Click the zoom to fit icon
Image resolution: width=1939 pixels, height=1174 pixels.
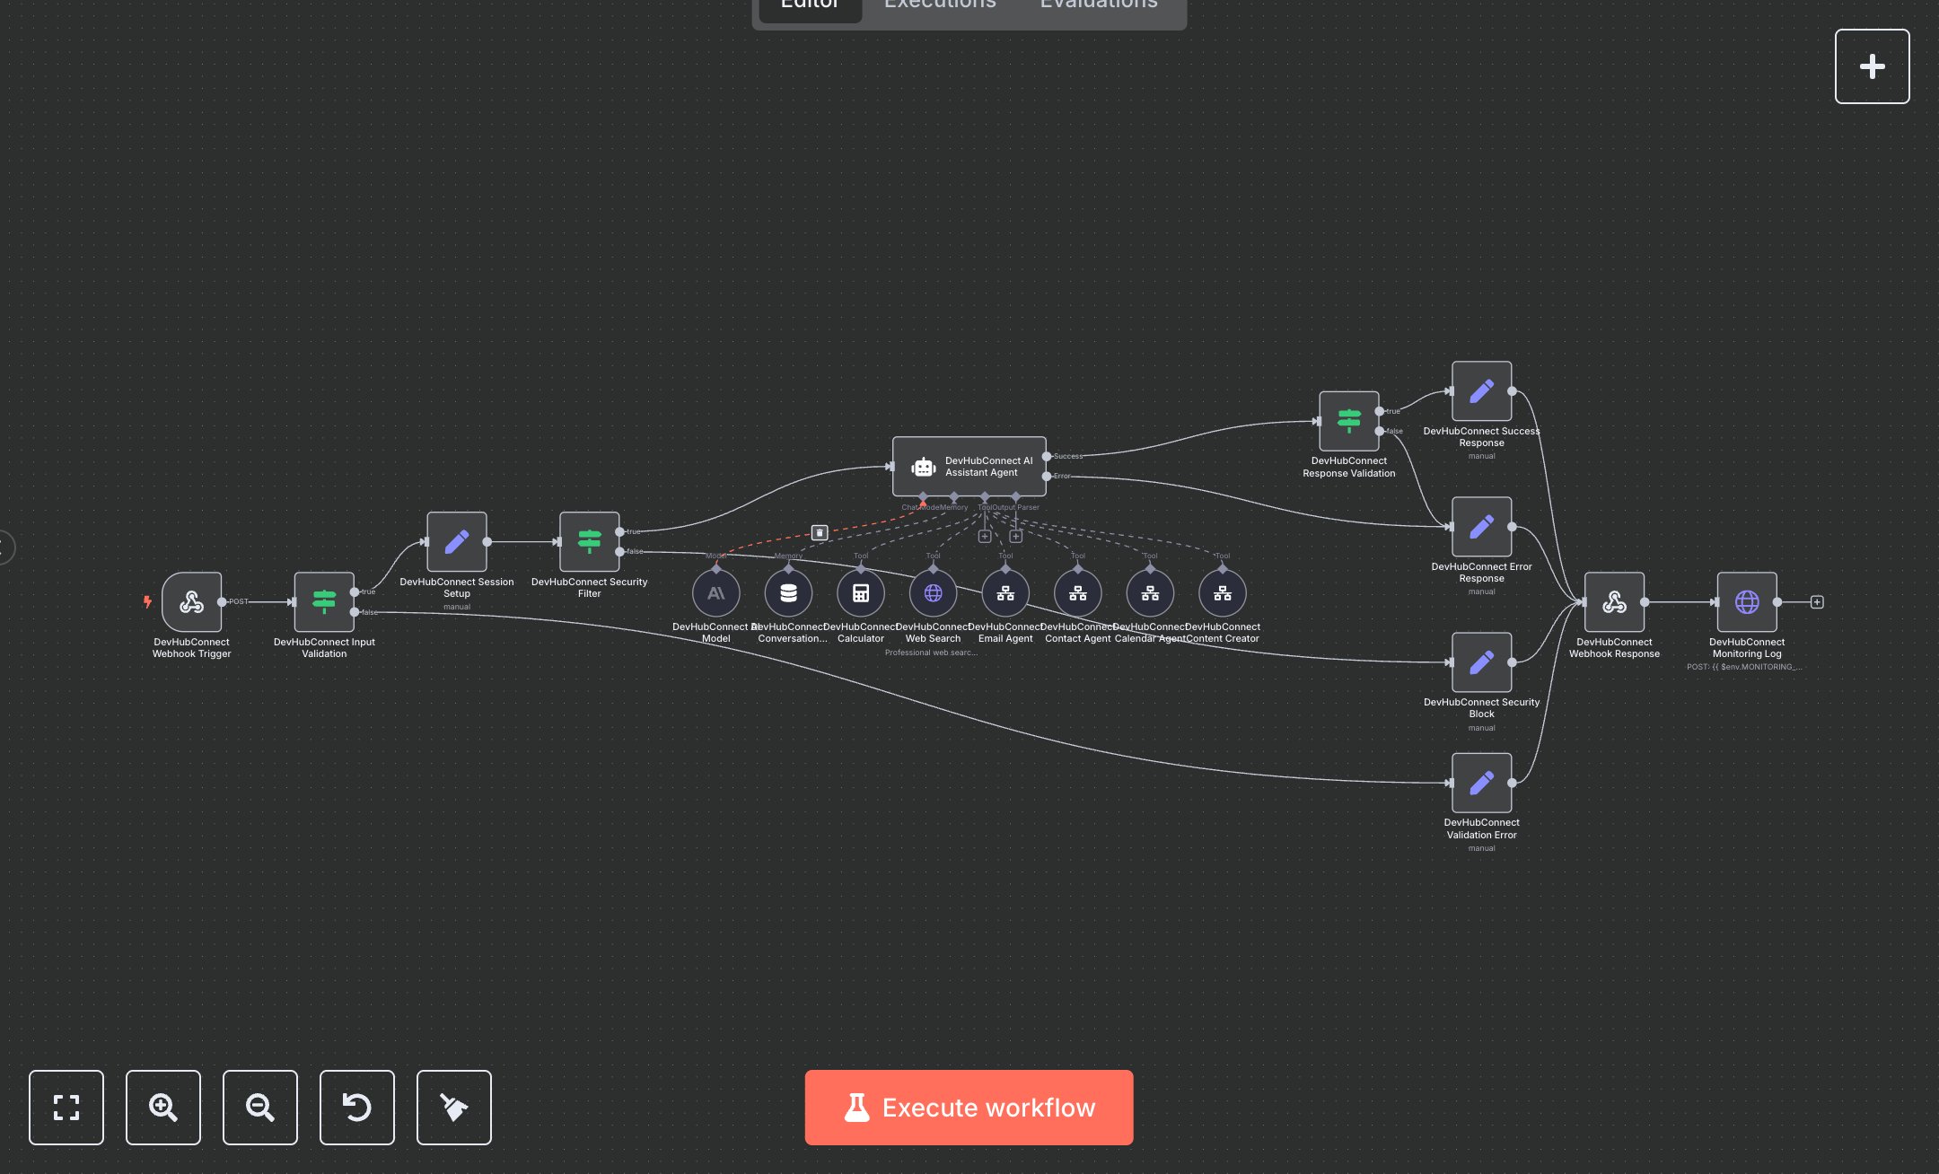tap(66, 1108)
